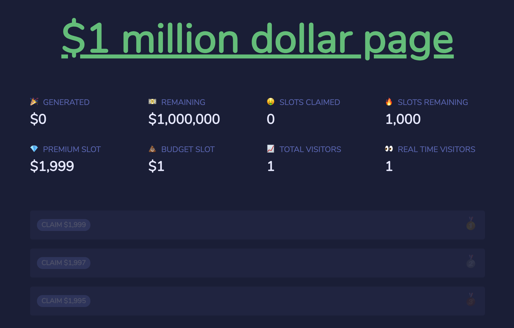The width and height of the screenshot is (514, 328).
Task: Click the PREMIUM SLOT label
Action: click(x=72, y=149)
